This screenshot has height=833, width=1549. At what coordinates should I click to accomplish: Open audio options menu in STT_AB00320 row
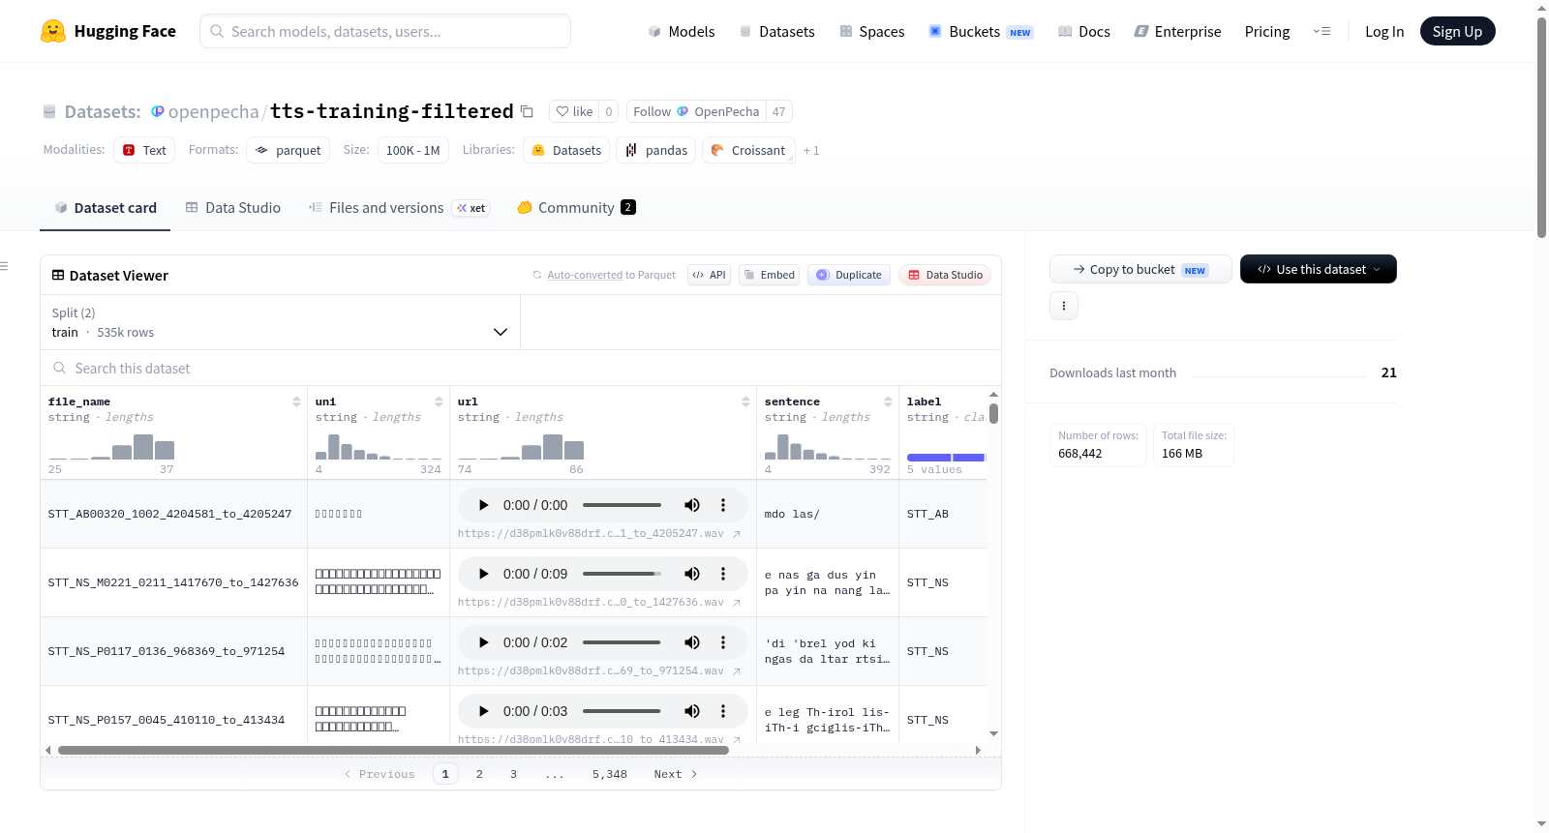723,505
